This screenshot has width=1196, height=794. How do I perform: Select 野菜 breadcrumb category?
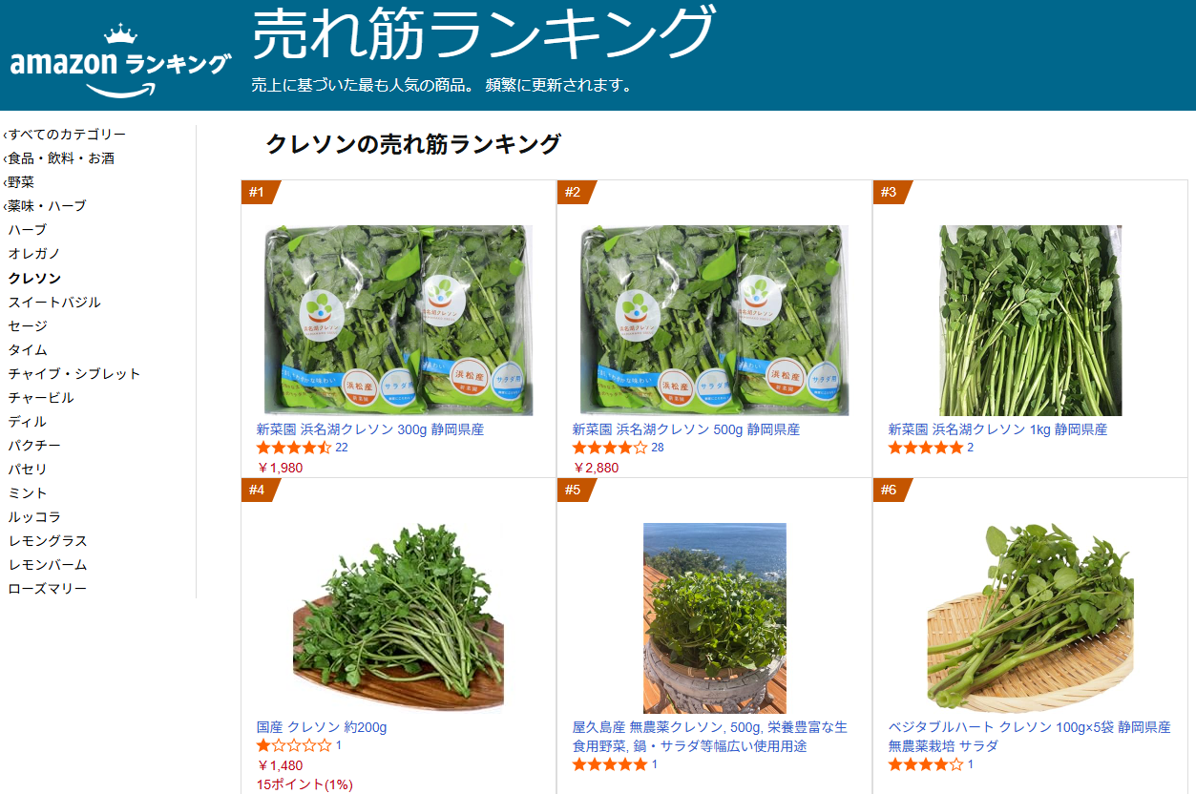[21, 182]
